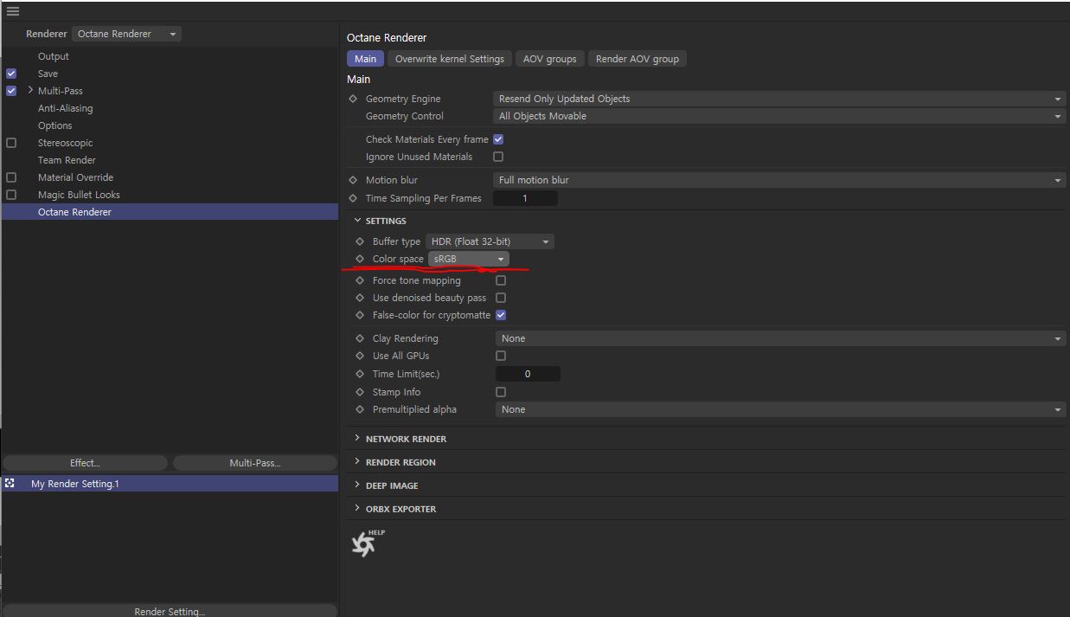Click the Time Sampling Per Frames field
Image resolution: width=1070 pixels, height=617 pixels.
525,198
